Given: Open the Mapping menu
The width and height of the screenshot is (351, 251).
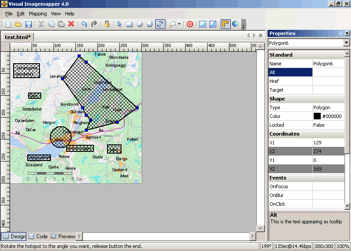Looking at the screenshot, I should click(38, 14).
